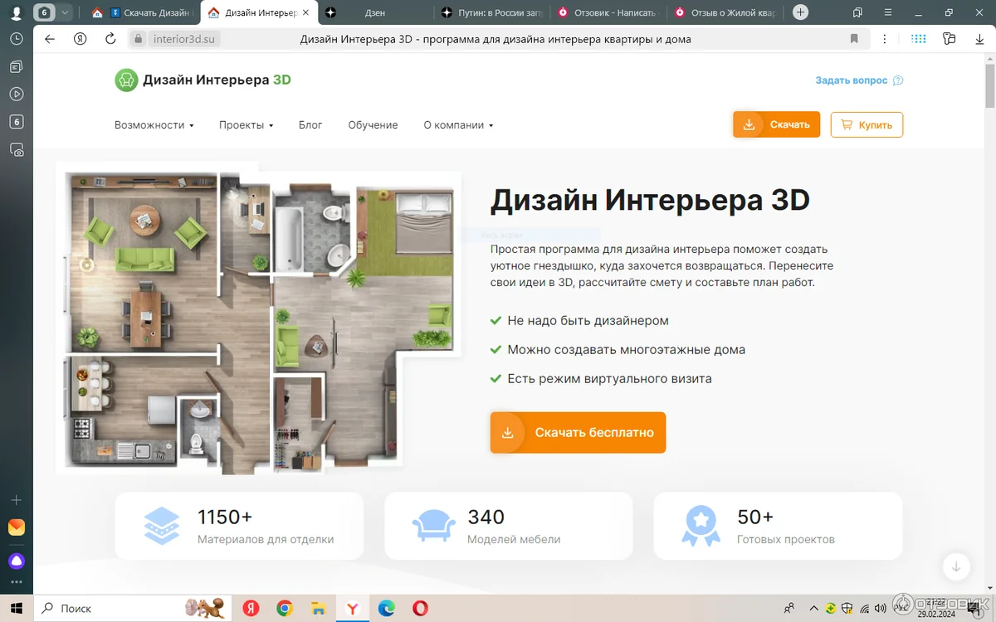Click the "Готовых проектов" stat text
The height and width of the screenshot is (622, 996).
pos(786,539)
